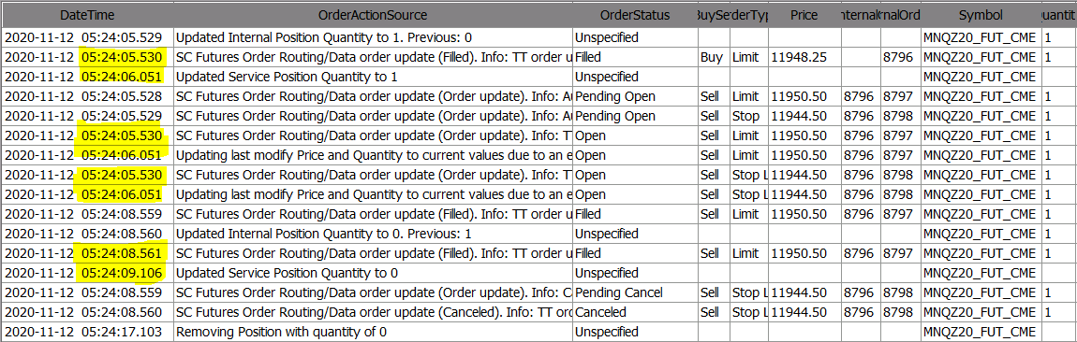Select the 'Removing Position with quantity of 0' row
Screen dimensions: 1077x342
pos(538,333)
